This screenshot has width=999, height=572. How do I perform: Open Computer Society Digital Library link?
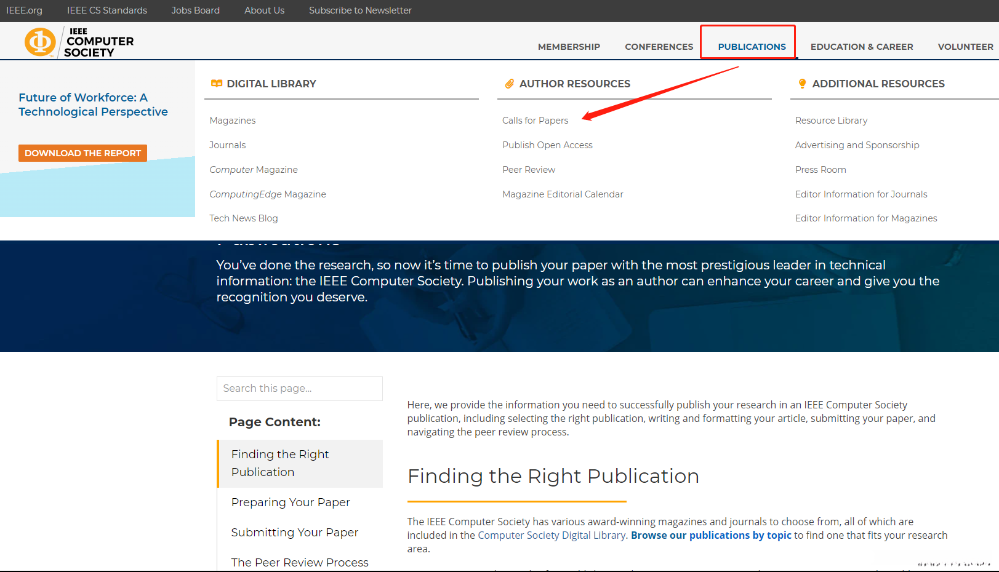click(x=552, y=535)
